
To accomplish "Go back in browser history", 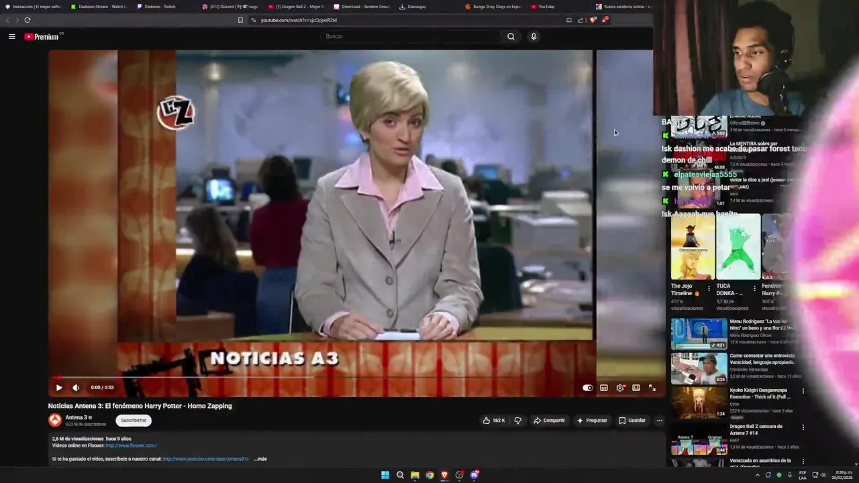I will click(x=8, y=20).
